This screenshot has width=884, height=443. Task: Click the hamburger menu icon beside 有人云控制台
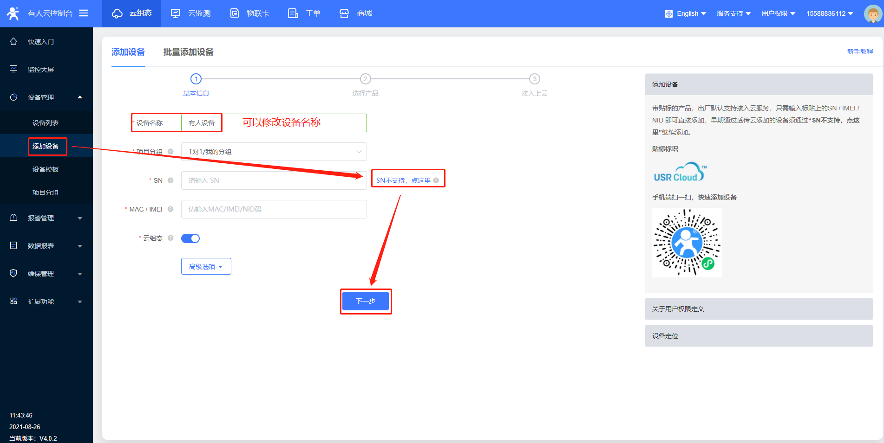pos(84,13)
